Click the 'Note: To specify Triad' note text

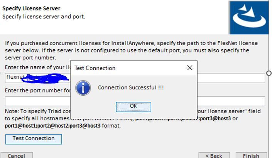[x=37, y=111]
